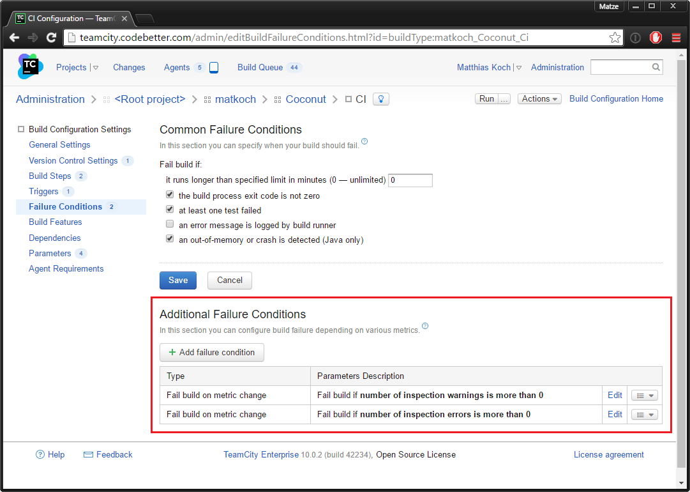Open Version Control Settings
This screenshot has width=690, height=492.
[x=73, y=161]
